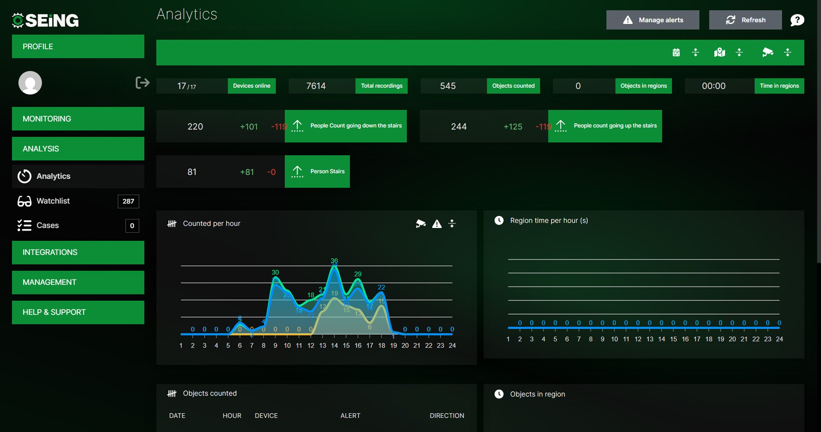
Task: Click the help question mark icon
Action: click(797, 20)
